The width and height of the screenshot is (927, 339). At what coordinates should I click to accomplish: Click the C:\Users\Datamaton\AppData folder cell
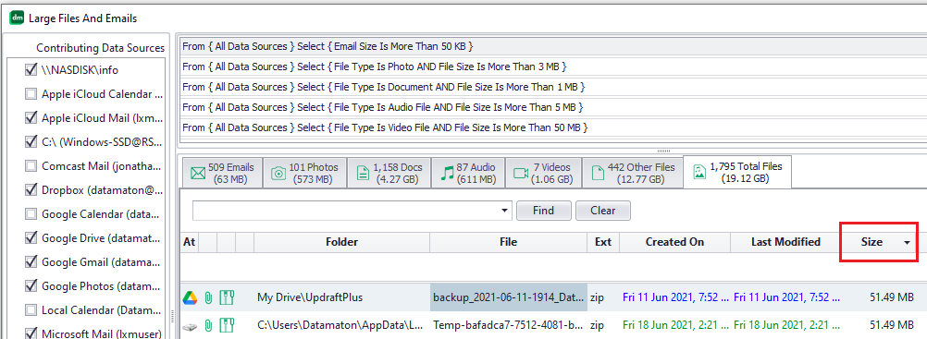[x=342, y=325]
